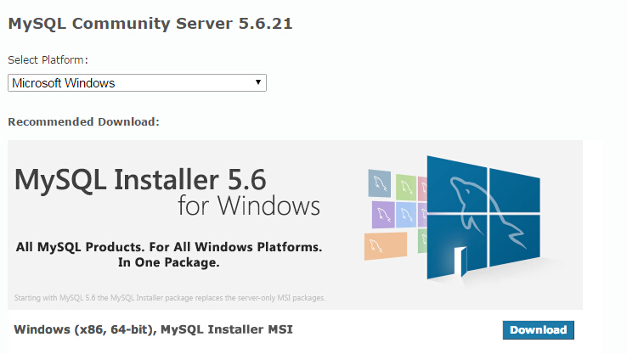Click the note 'Starting with MySQL 5.6...' text
Viewport: 627px width, 354px height.
point(170,298)
